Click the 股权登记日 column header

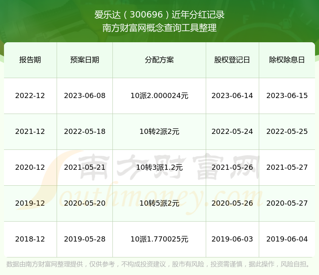click(x=232, y=60)
